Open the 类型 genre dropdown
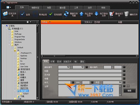This screenshot has height=105, width=140. [x=120, y=82]
